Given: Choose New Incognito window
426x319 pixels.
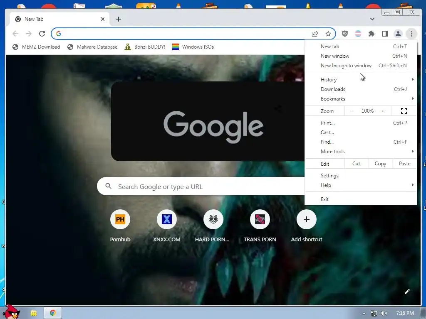Looking at the screenshot, I should coord(361,65).
